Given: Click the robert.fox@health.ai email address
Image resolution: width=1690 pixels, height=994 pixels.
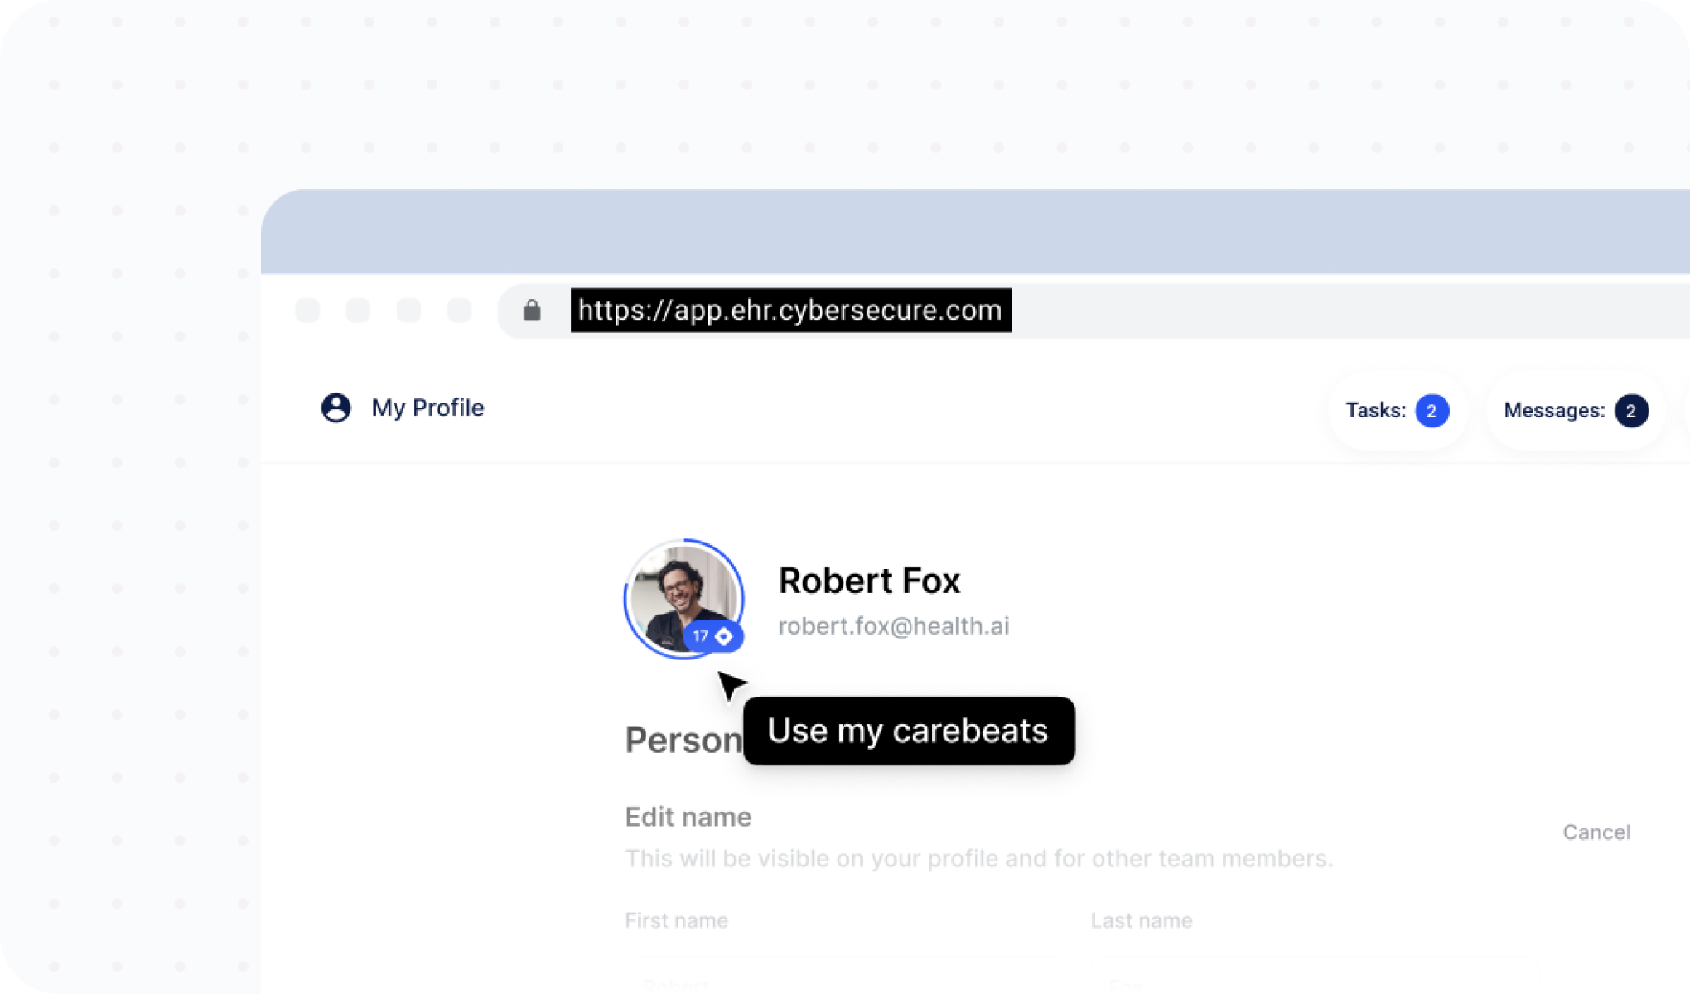Looking at the screenshot, I should tap(893, 626).
